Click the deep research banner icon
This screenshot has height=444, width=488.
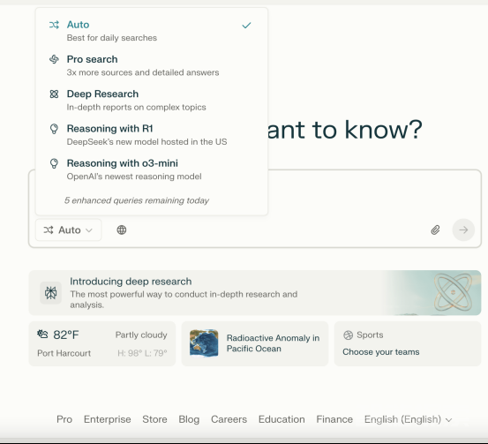click(x=50, y=293)
